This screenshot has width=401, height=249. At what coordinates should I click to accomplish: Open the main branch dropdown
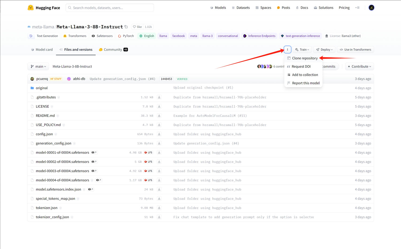[38, 67]
